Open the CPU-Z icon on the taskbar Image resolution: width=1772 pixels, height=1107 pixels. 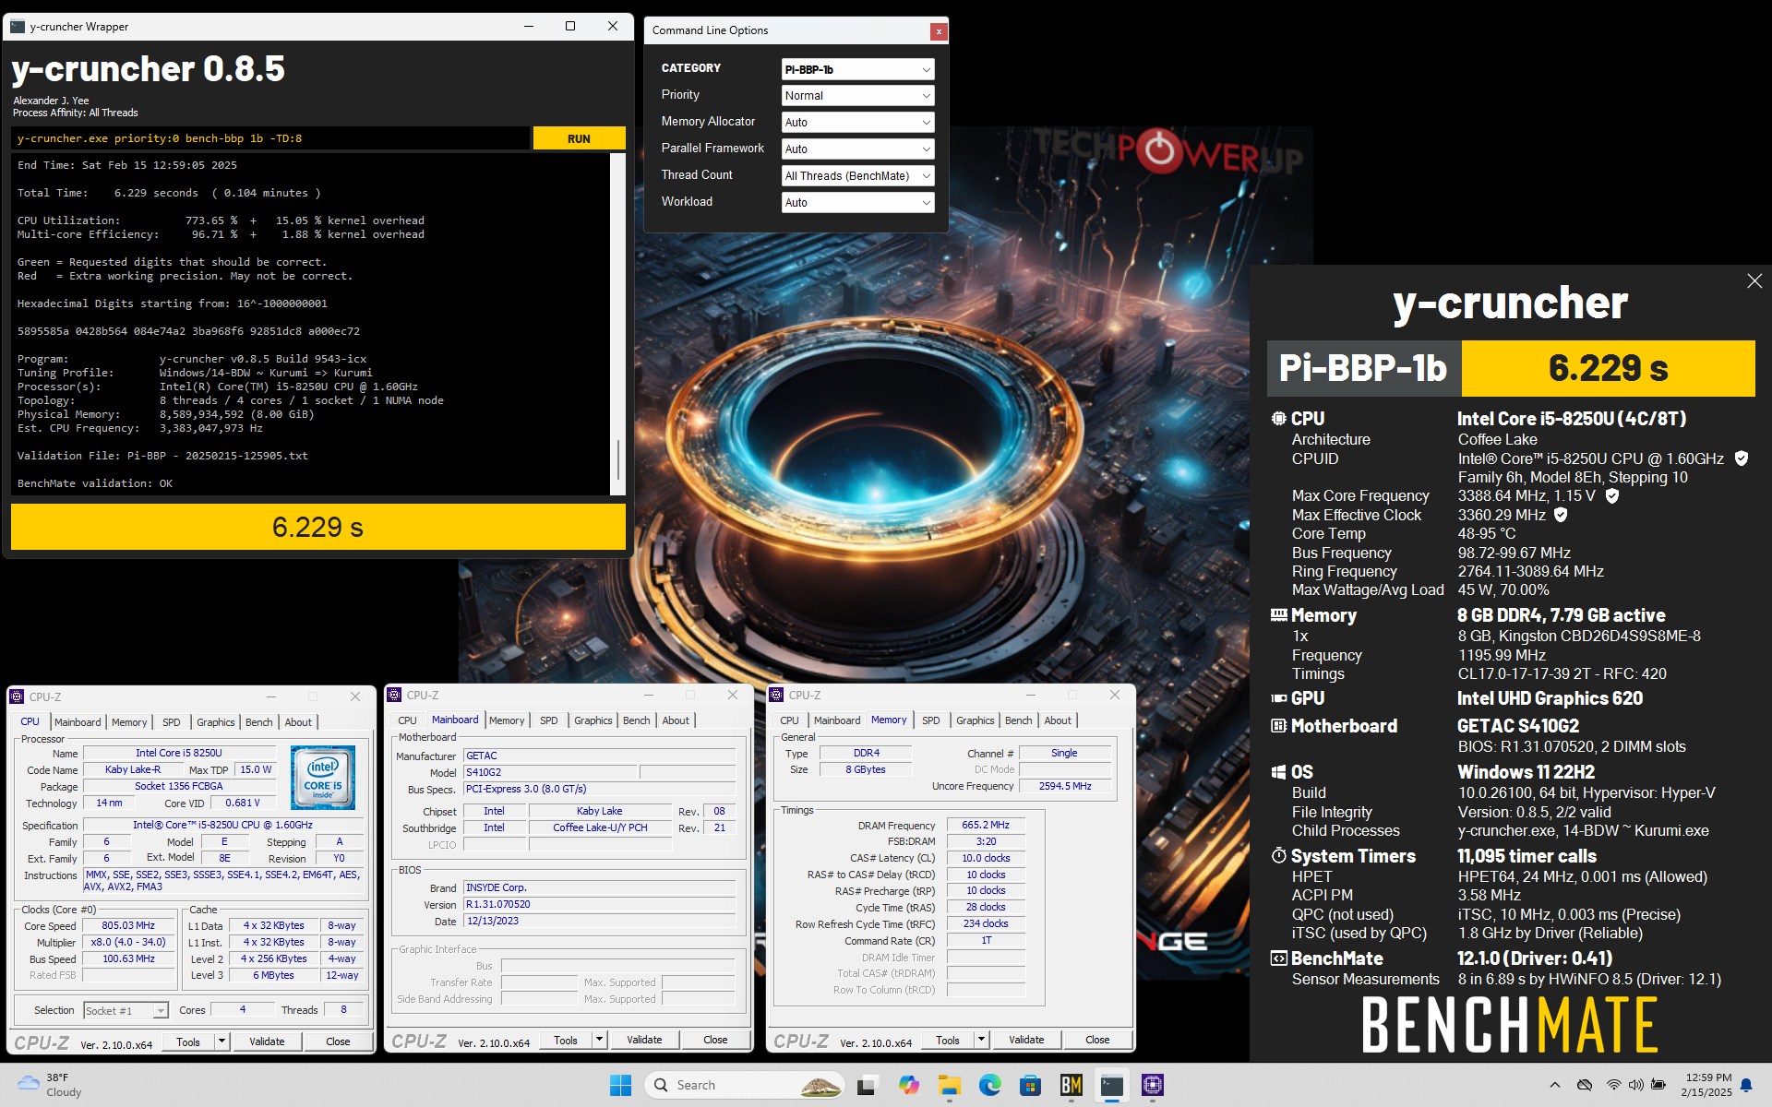[x=1153, y=1085]
